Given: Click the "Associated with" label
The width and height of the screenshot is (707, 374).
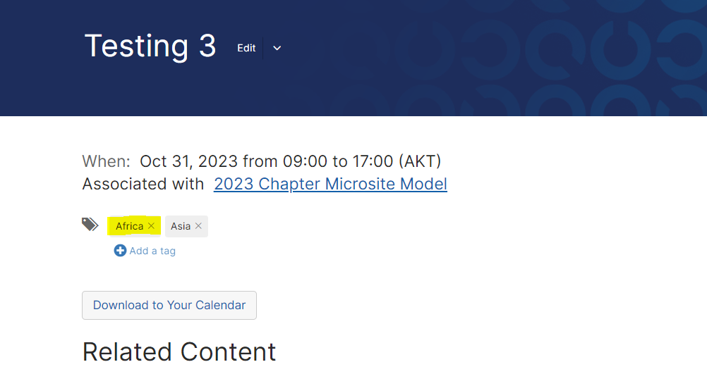Looking at the screenshot, I should tap(143, 184).
